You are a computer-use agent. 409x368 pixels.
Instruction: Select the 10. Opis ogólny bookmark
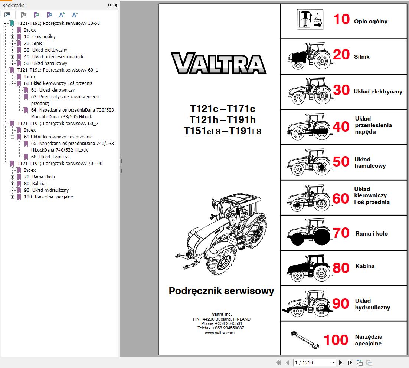(40, 36)
